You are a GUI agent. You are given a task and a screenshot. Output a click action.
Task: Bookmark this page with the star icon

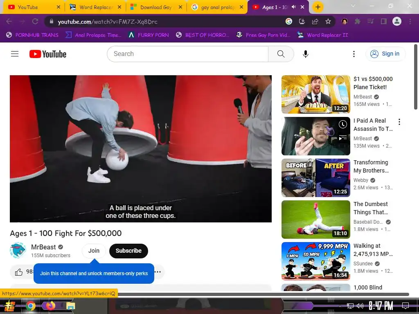pyautogui.click(x=328, y=21)
